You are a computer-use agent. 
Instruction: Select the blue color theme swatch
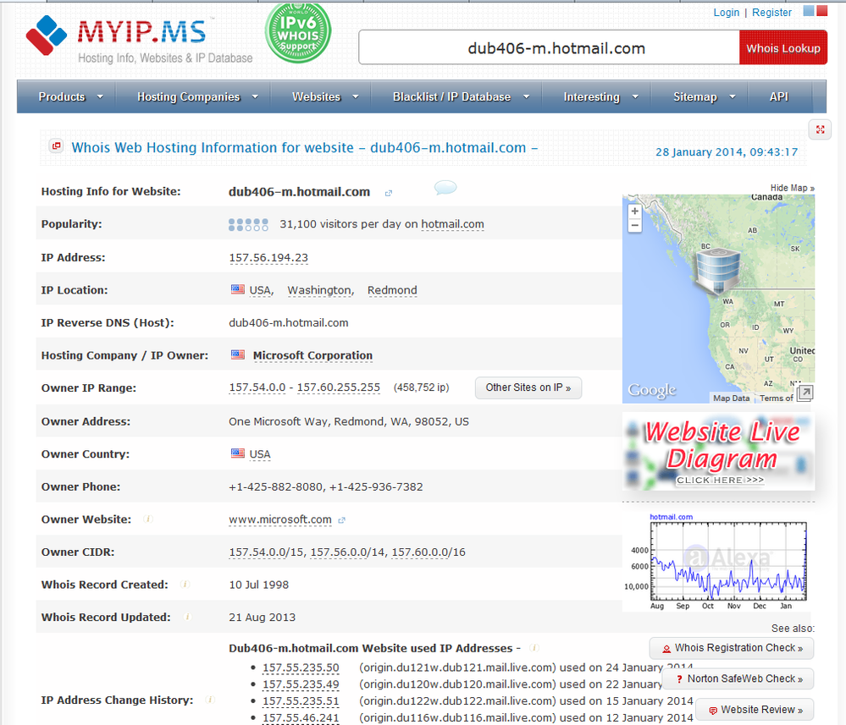pyautogui.click(x=808, y=11)
